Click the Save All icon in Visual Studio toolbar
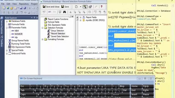Screen dimensions: 175x98 tap(25, 8)
